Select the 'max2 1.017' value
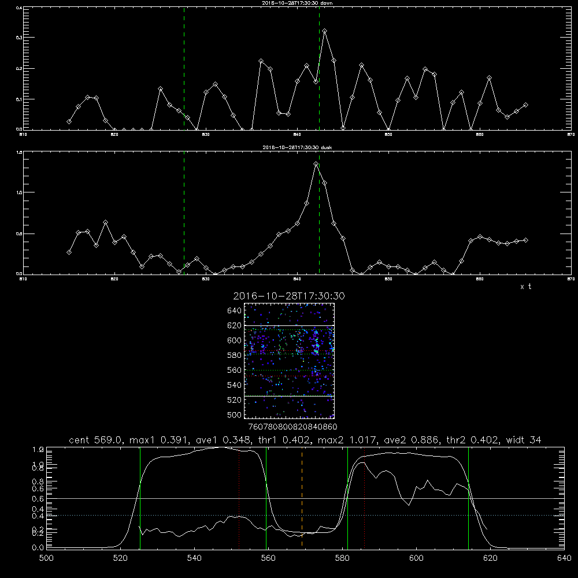578x578 pixels. pyautogui.click(x=348, y=440)
